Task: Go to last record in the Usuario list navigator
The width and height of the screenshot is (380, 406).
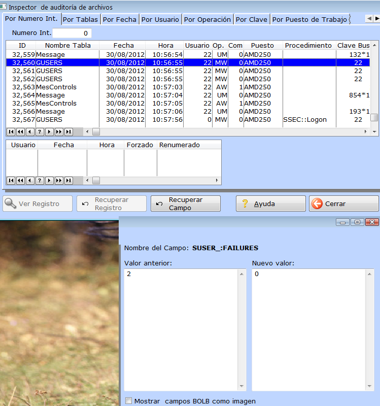Action: tap(68, 181)
